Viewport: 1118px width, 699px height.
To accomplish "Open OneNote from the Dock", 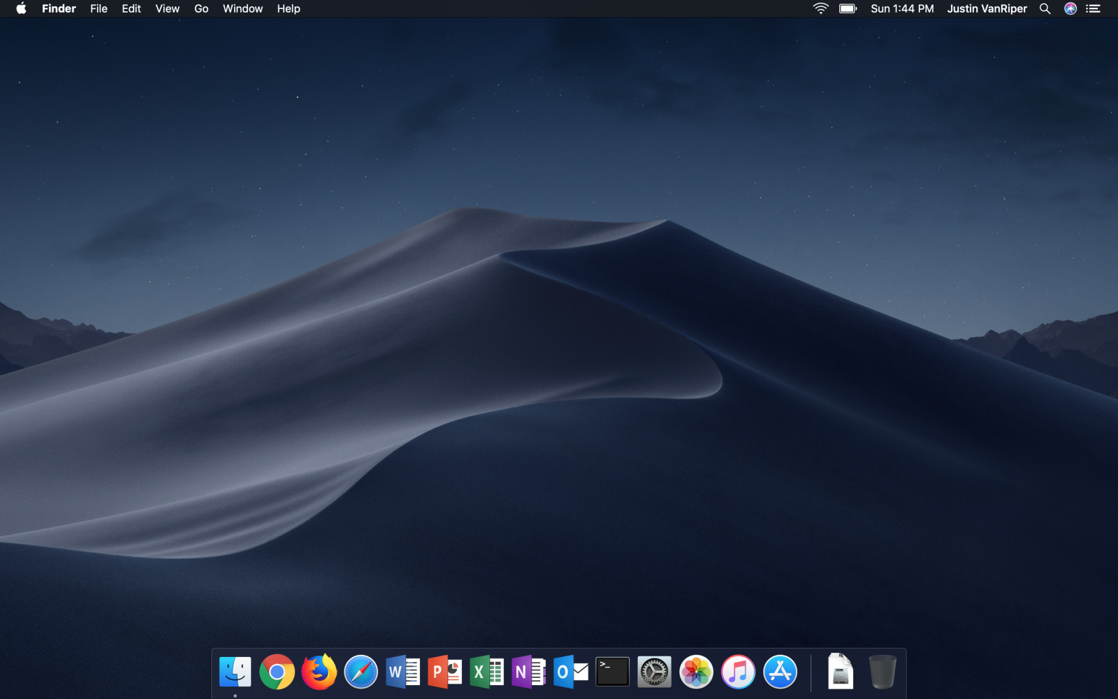I will tap(528, 672).
